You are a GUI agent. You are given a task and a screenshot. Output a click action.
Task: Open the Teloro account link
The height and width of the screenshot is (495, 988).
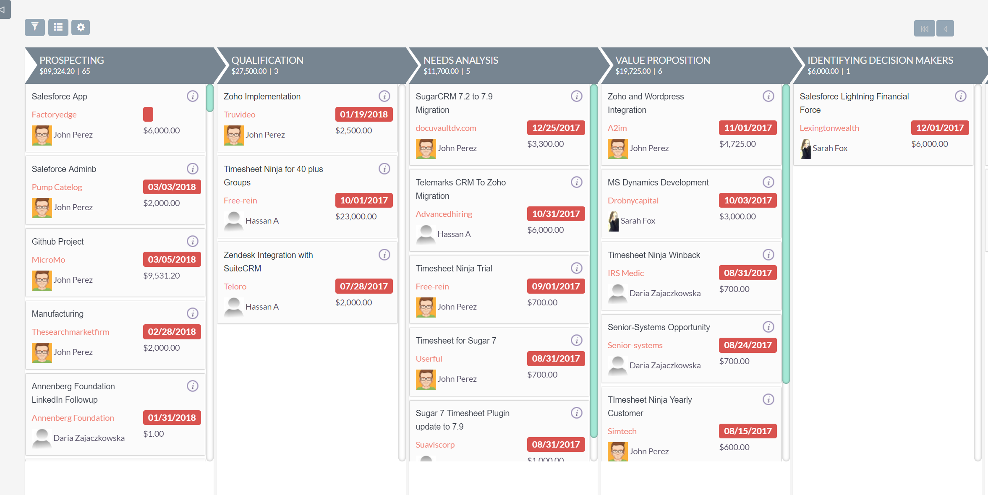[235, 287]
